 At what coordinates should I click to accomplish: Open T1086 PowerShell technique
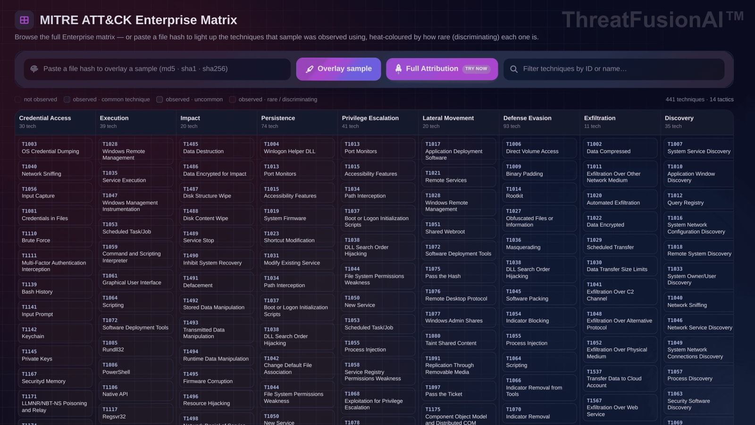(x=136, y=368)
